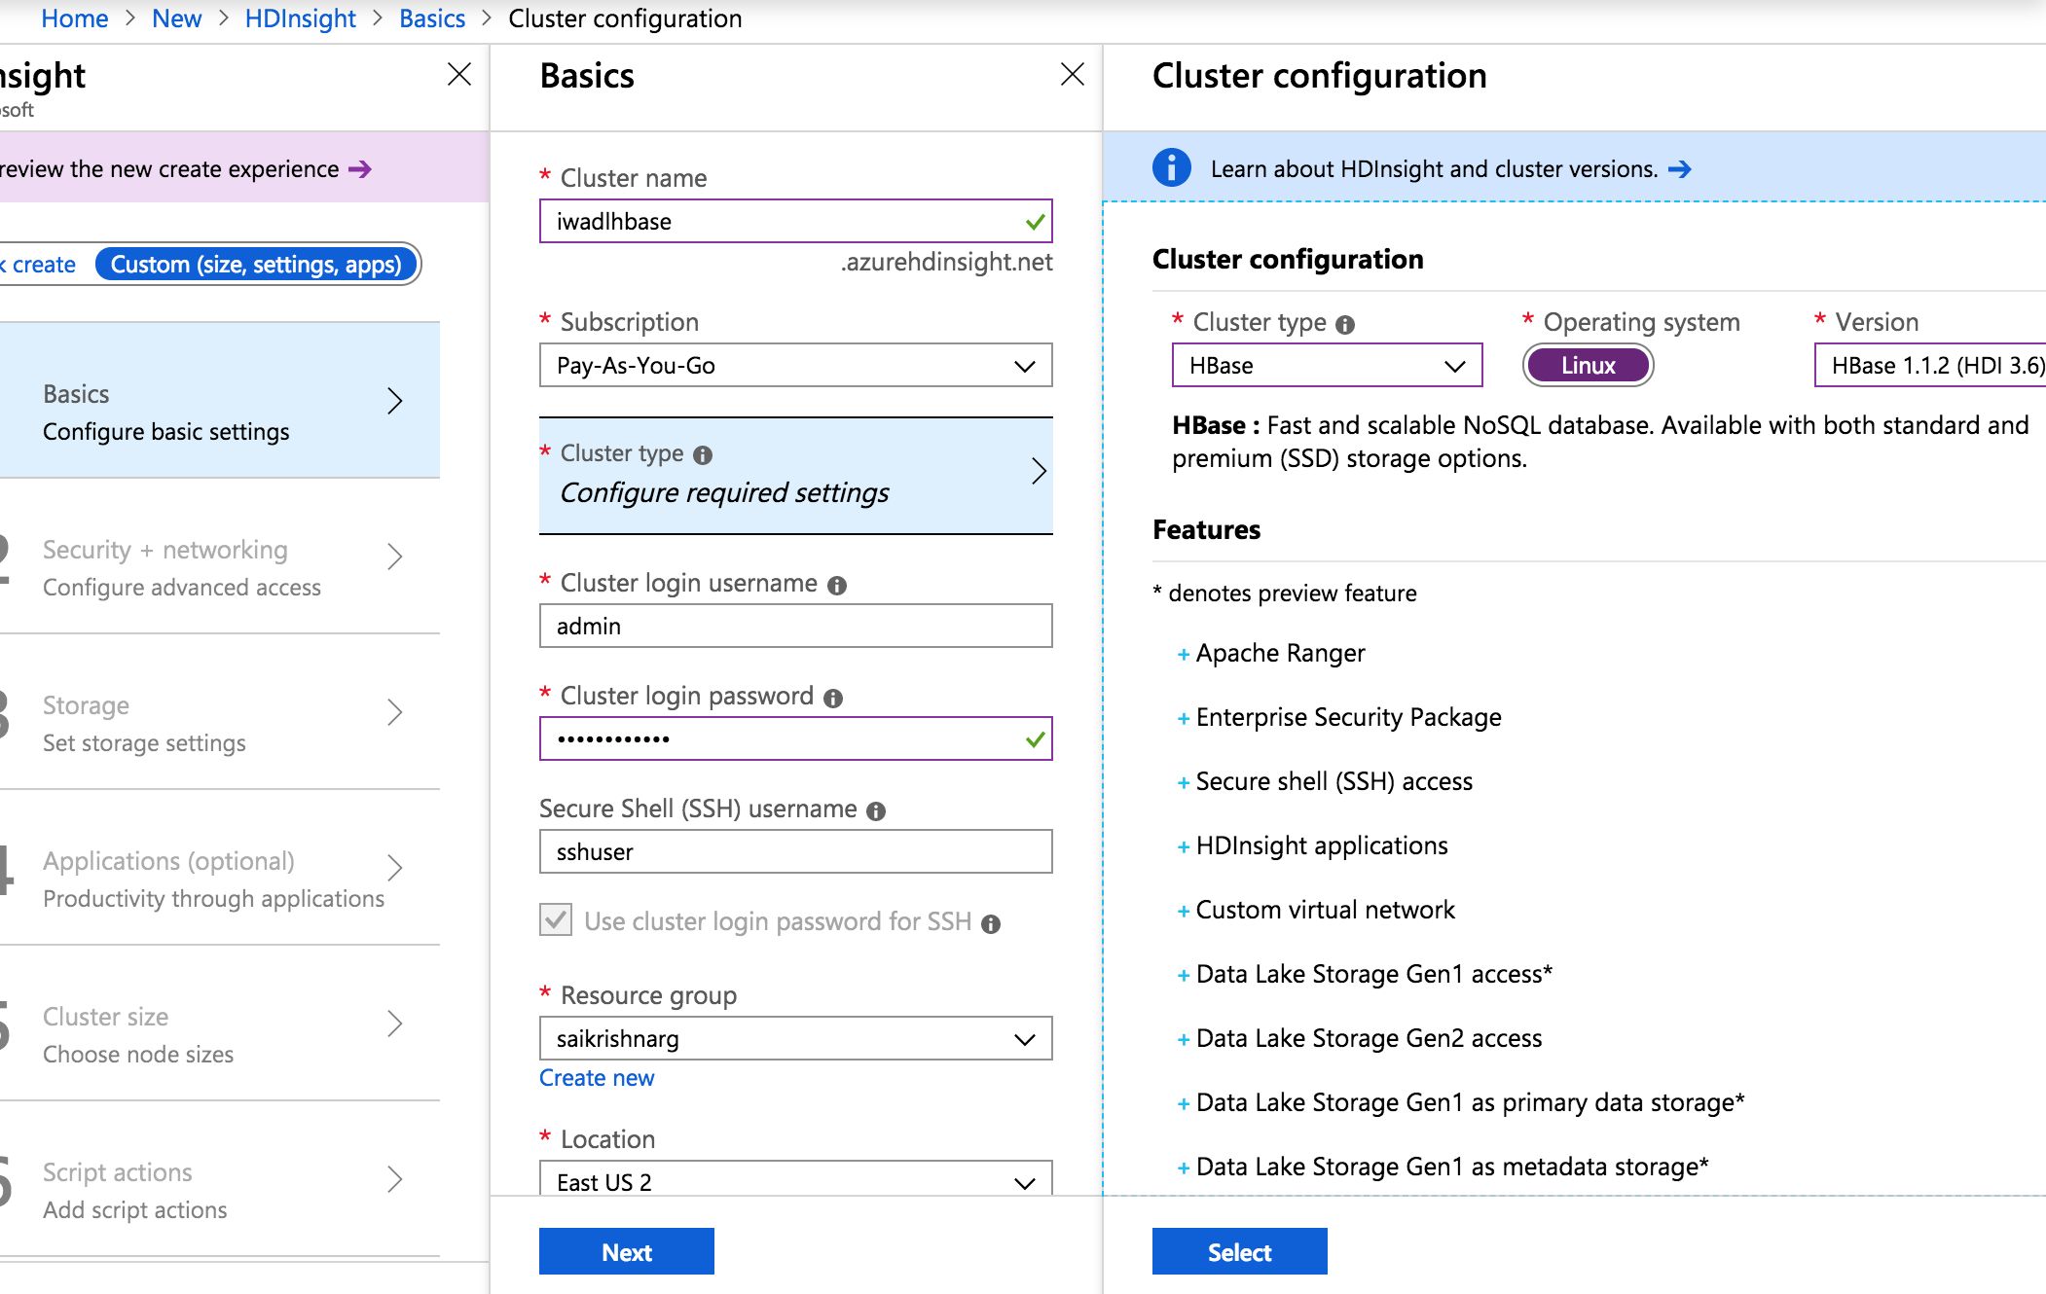
Task: Click the Cluster login password field
Action: point(796,739)
